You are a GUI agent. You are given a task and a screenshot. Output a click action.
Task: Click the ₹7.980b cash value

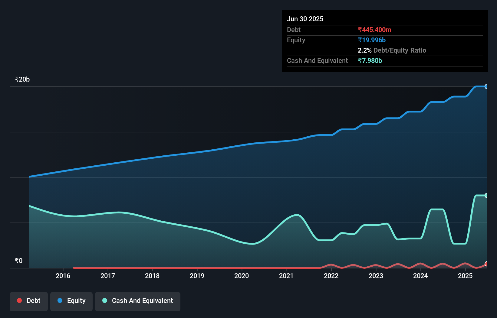click(370, 60)
